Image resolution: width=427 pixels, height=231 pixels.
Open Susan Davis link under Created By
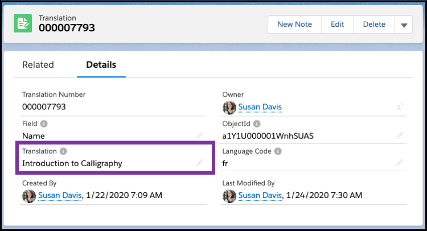click(x=60, y=195)
